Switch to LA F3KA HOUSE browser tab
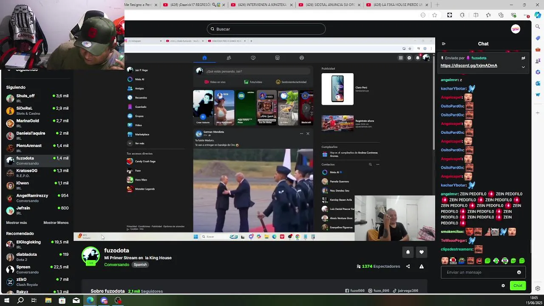Viewport: 544px width, 306px height. tap(398, 5)
